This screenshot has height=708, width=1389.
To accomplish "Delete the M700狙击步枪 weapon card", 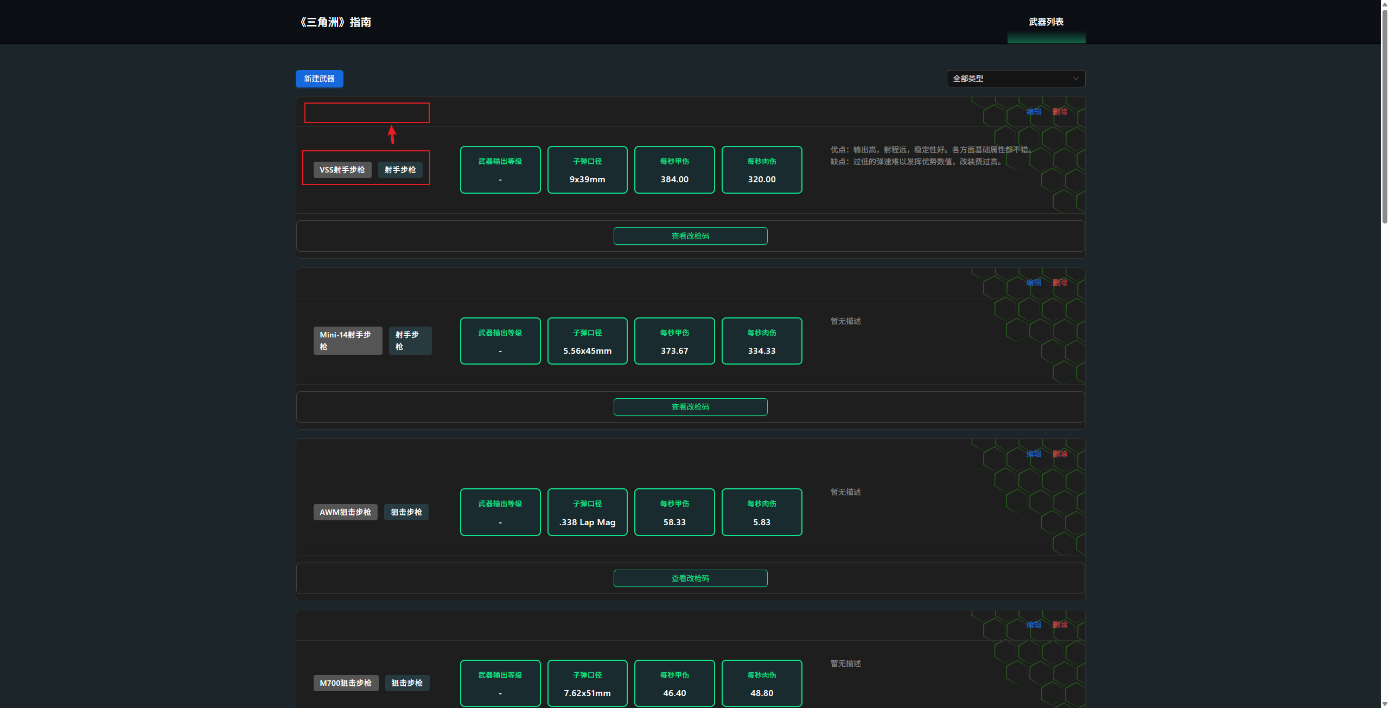I will pyautogui.click(x=1060, y=624).
